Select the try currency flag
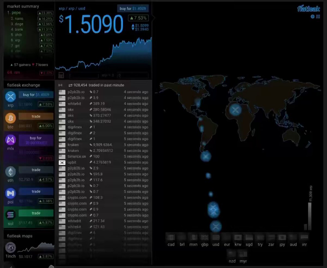 click(260, 237)
